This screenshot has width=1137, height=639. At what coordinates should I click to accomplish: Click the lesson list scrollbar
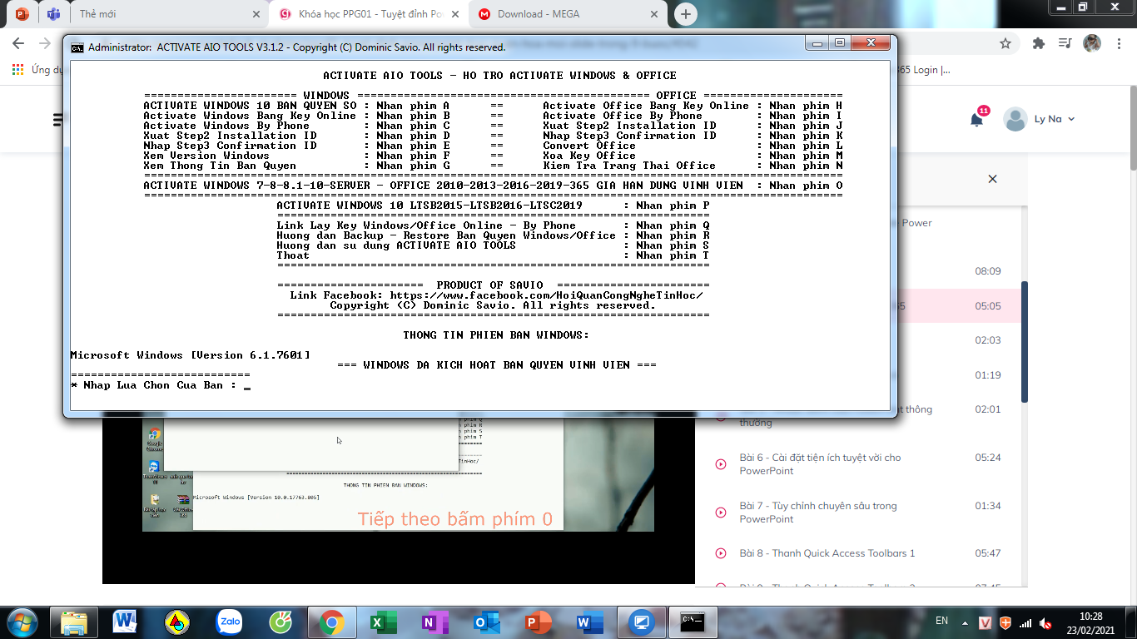[x=1025, y=341]
